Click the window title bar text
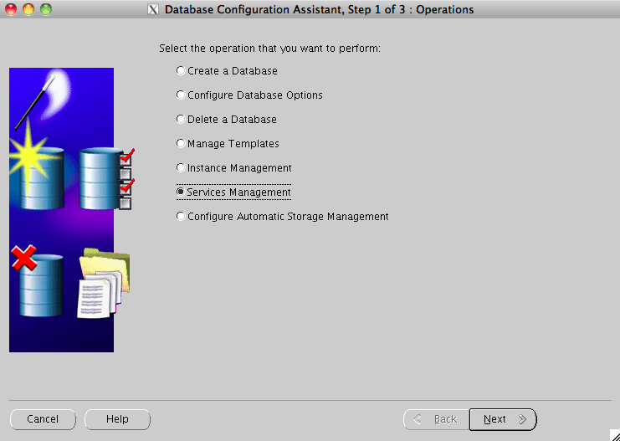Image resolution: width=620 pixels, height=441 pixels. [319, 10]
